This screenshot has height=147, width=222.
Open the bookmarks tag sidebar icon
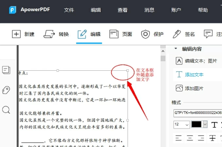pos(6,90)
